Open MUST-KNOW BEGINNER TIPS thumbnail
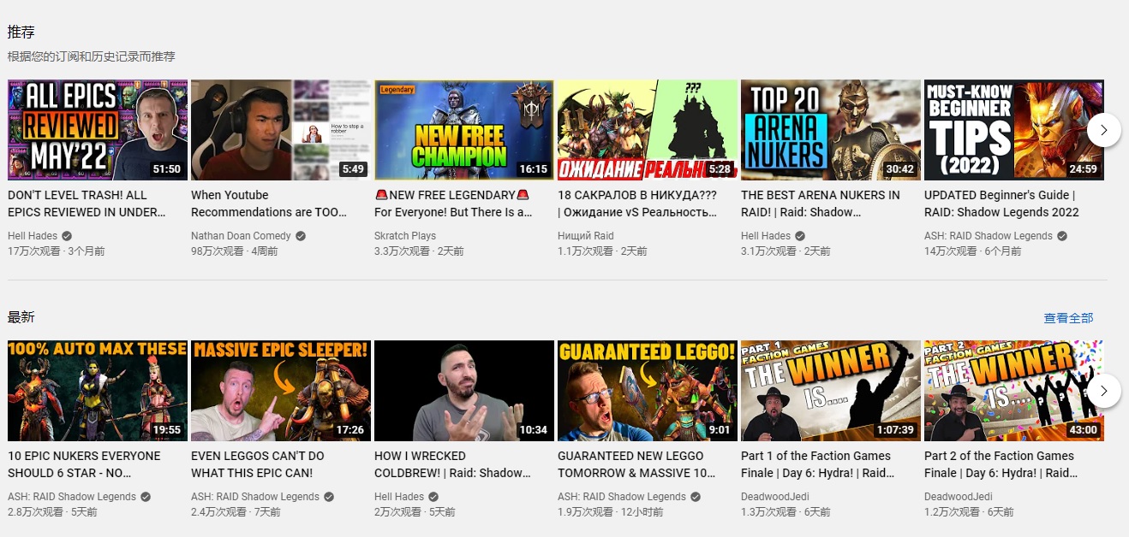 pos(1014,130)
